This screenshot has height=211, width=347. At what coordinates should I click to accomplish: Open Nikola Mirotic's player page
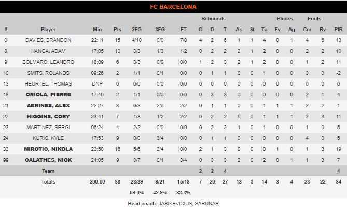pos(48,149)
